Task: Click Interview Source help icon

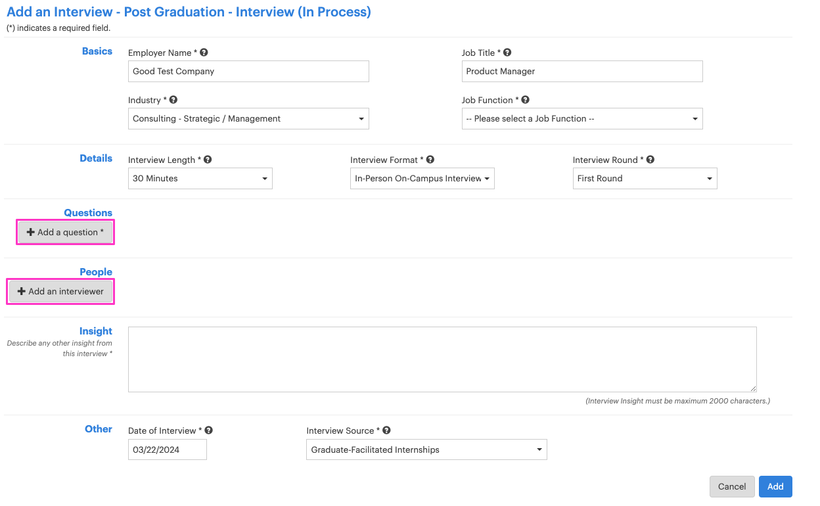Action: tap(387, 430)
